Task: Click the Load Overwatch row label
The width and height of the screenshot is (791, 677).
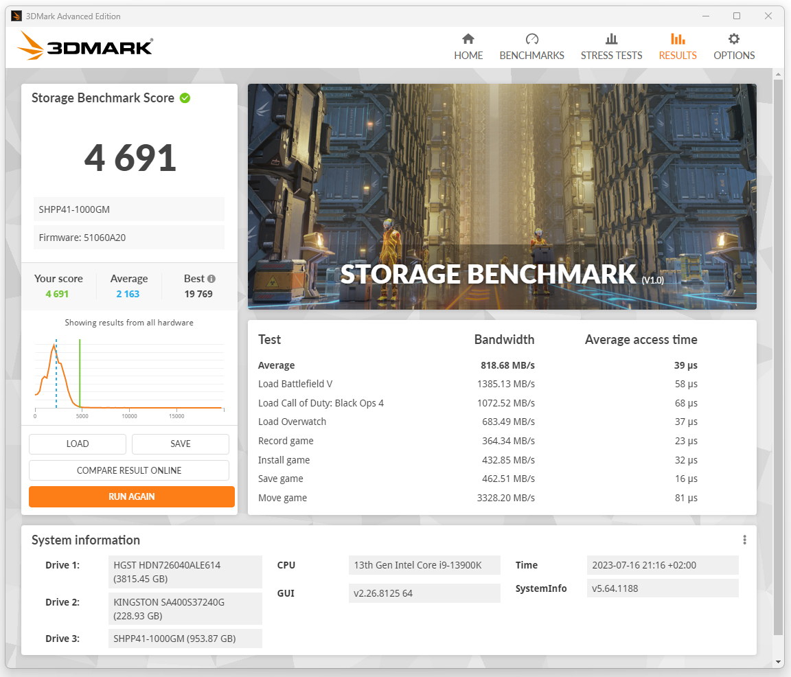Action: click(x=292, y=422)
